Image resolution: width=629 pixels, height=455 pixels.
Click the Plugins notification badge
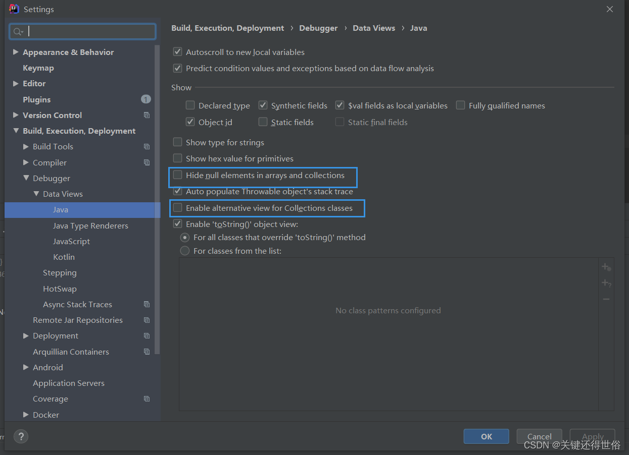pos(146,99)
